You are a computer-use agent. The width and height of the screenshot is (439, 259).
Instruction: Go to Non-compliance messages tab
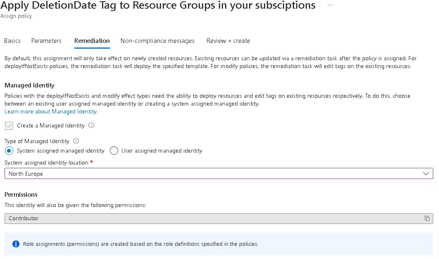[157, 41]
